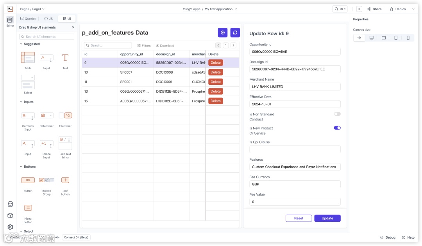Viewport: 422px width, 246px height.
Task: Collapse the Inputs section
Action: (x=21, y=102)
